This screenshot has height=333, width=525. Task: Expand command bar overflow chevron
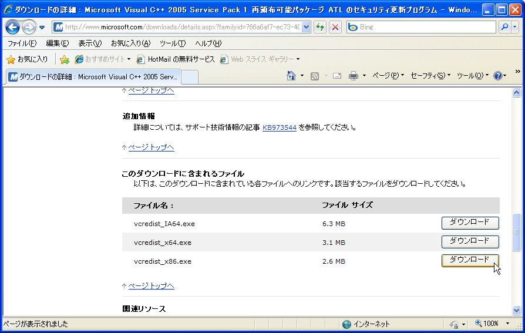517,72
